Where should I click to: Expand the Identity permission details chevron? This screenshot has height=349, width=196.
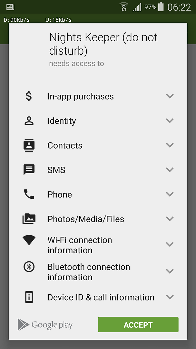[x=170, y=121]
